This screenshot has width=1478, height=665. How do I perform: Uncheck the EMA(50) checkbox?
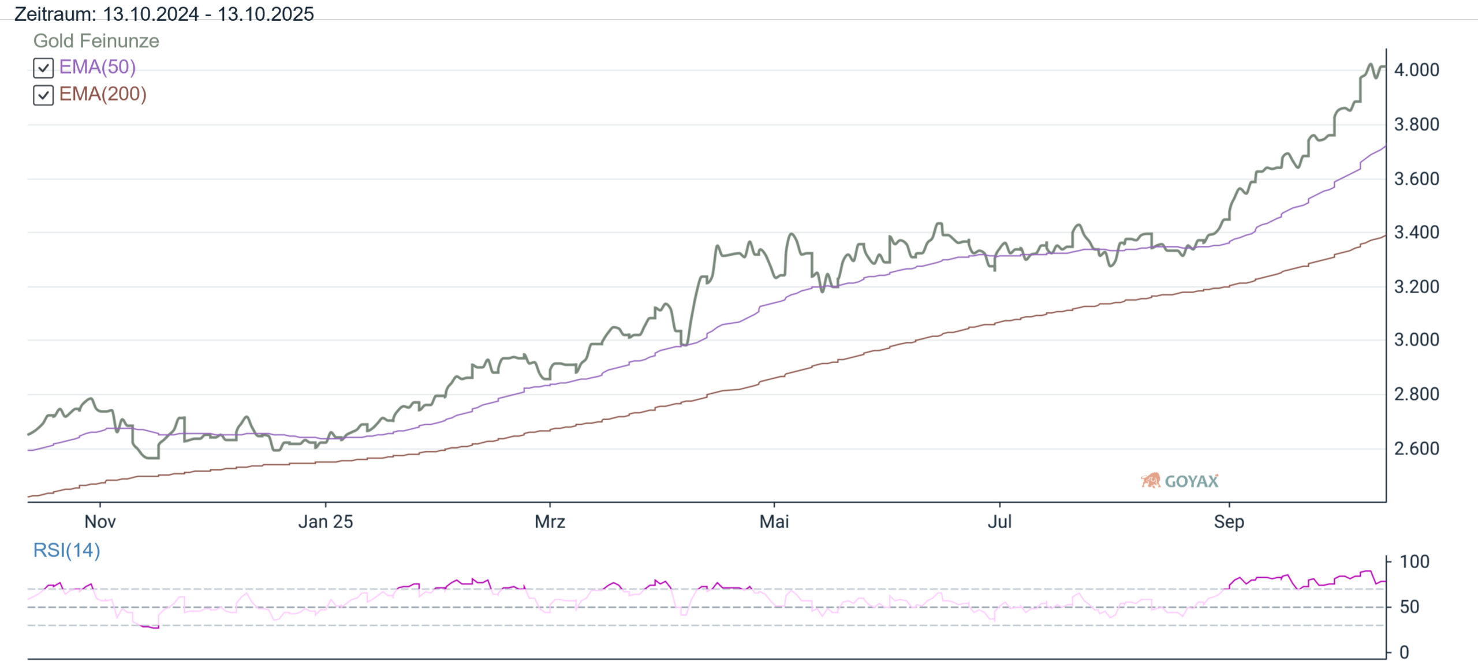[43, 68]
